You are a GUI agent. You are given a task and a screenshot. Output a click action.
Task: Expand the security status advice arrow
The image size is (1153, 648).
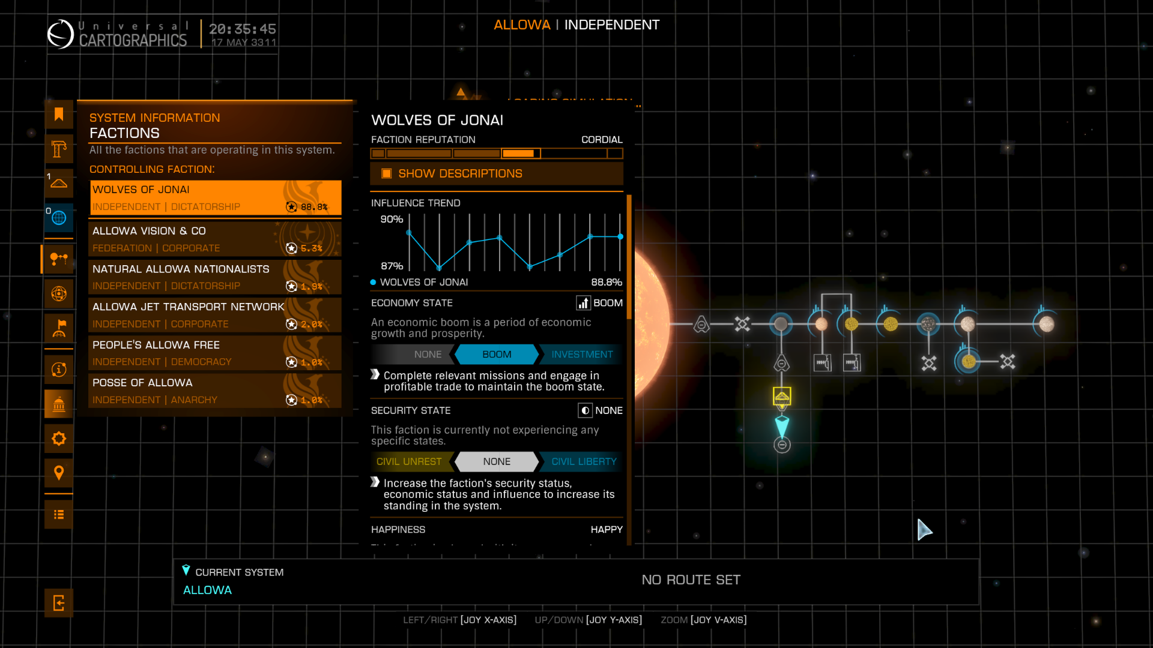(375, 482)
